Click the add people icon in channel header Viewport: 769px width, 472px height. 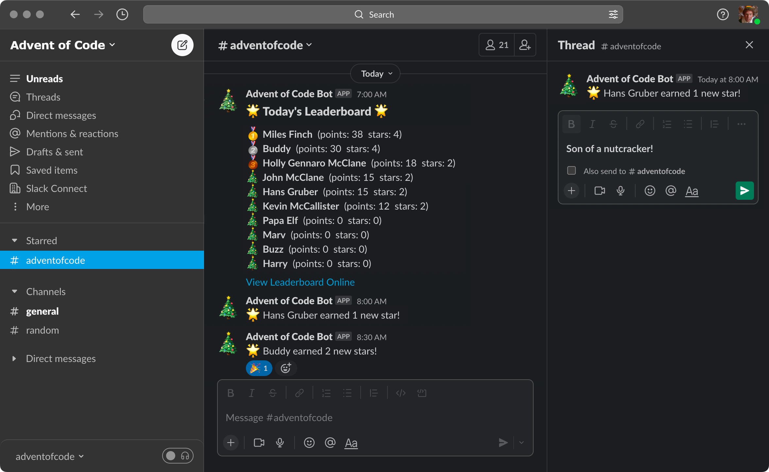click(525, 45)
